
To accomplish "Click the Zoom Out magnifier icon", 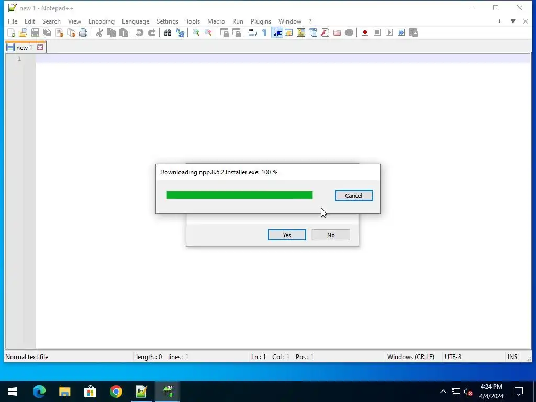I will 208,32.
